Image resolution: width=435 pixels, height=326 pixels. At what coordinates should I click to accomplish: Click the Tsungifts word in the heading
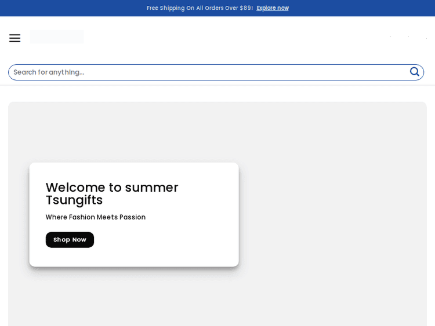[74, 200]
